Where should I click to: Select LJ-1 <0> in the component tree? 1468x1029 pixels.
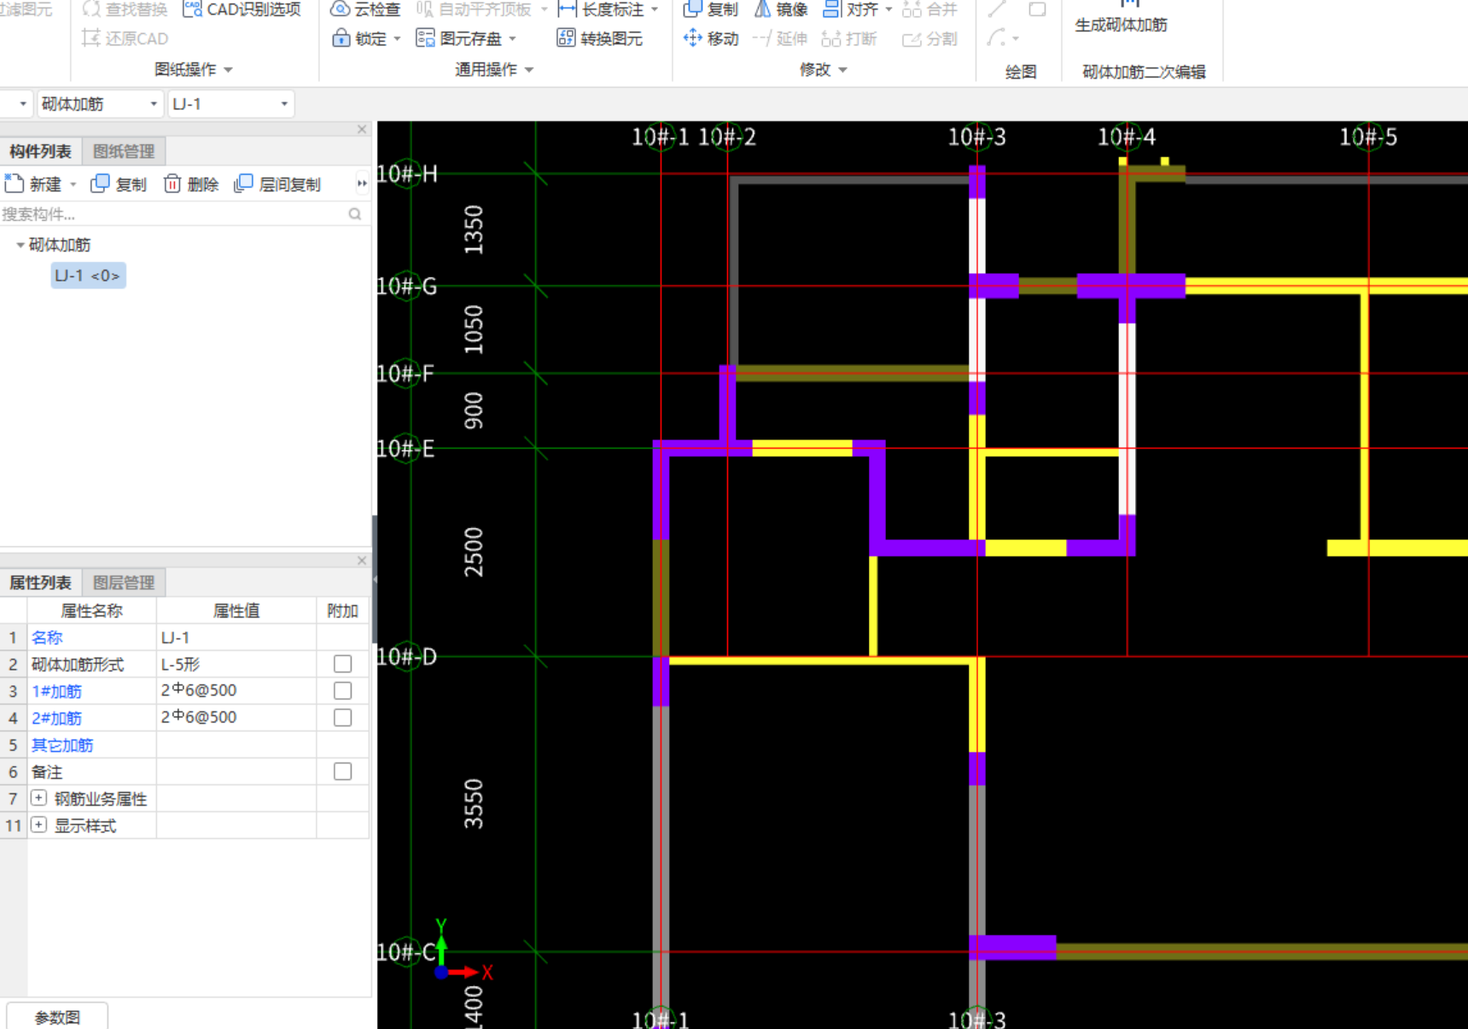point(88,276)
